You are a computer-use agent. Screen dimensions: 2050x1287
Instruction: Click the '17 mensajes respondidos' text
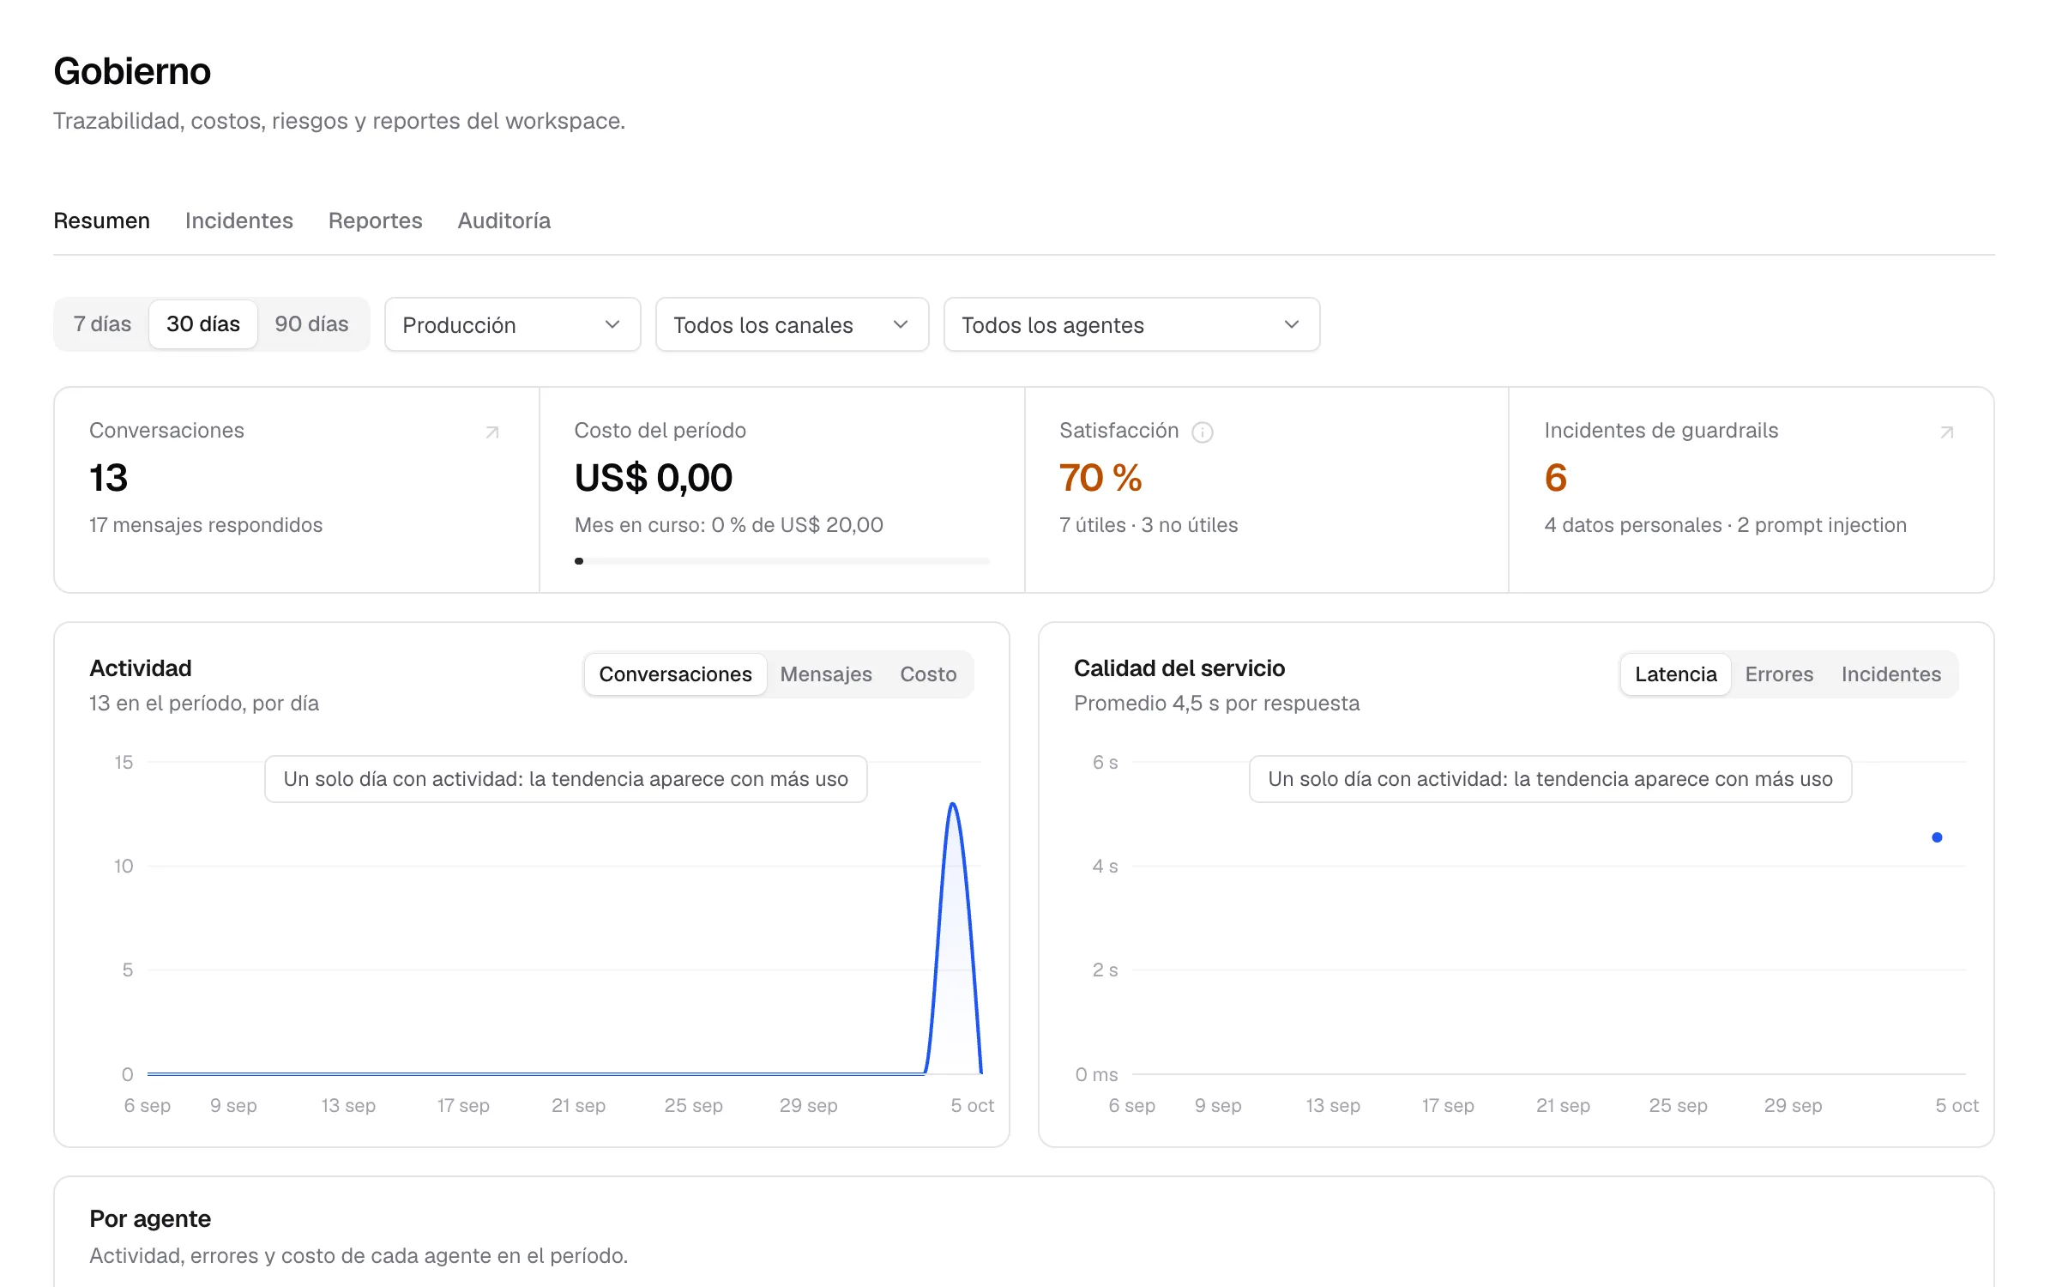[x=206, y=525]
